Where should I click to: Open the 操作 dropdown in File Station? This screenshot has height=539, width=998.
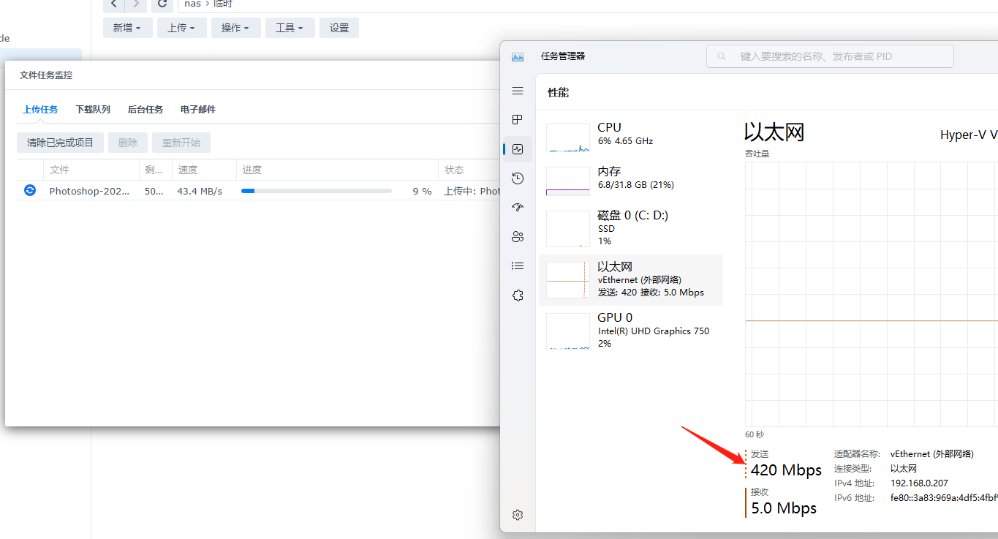tap(236, 28)
